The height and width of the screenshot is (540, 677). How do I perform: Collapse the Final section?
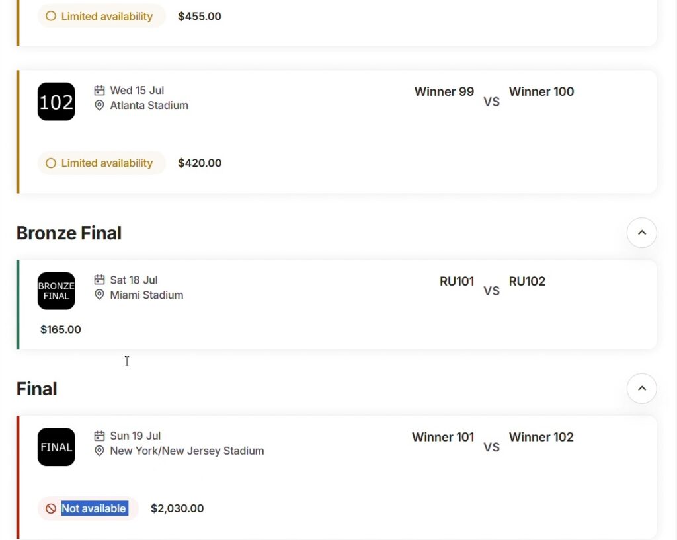point(641,389)
